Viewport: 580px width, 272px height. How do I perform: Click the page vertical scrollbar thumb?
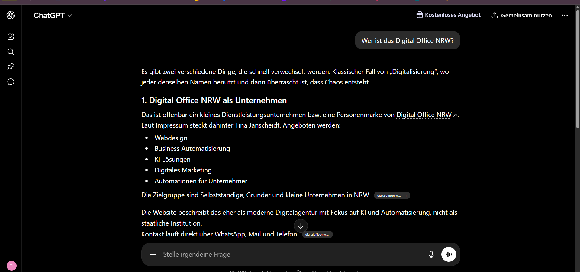click(x=578, y=69)
